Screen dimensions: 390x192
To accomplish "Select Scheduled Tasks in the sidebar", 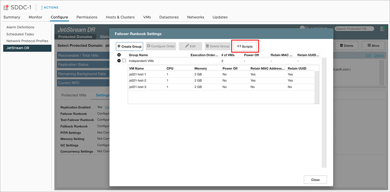I will (x=20, y=34).
